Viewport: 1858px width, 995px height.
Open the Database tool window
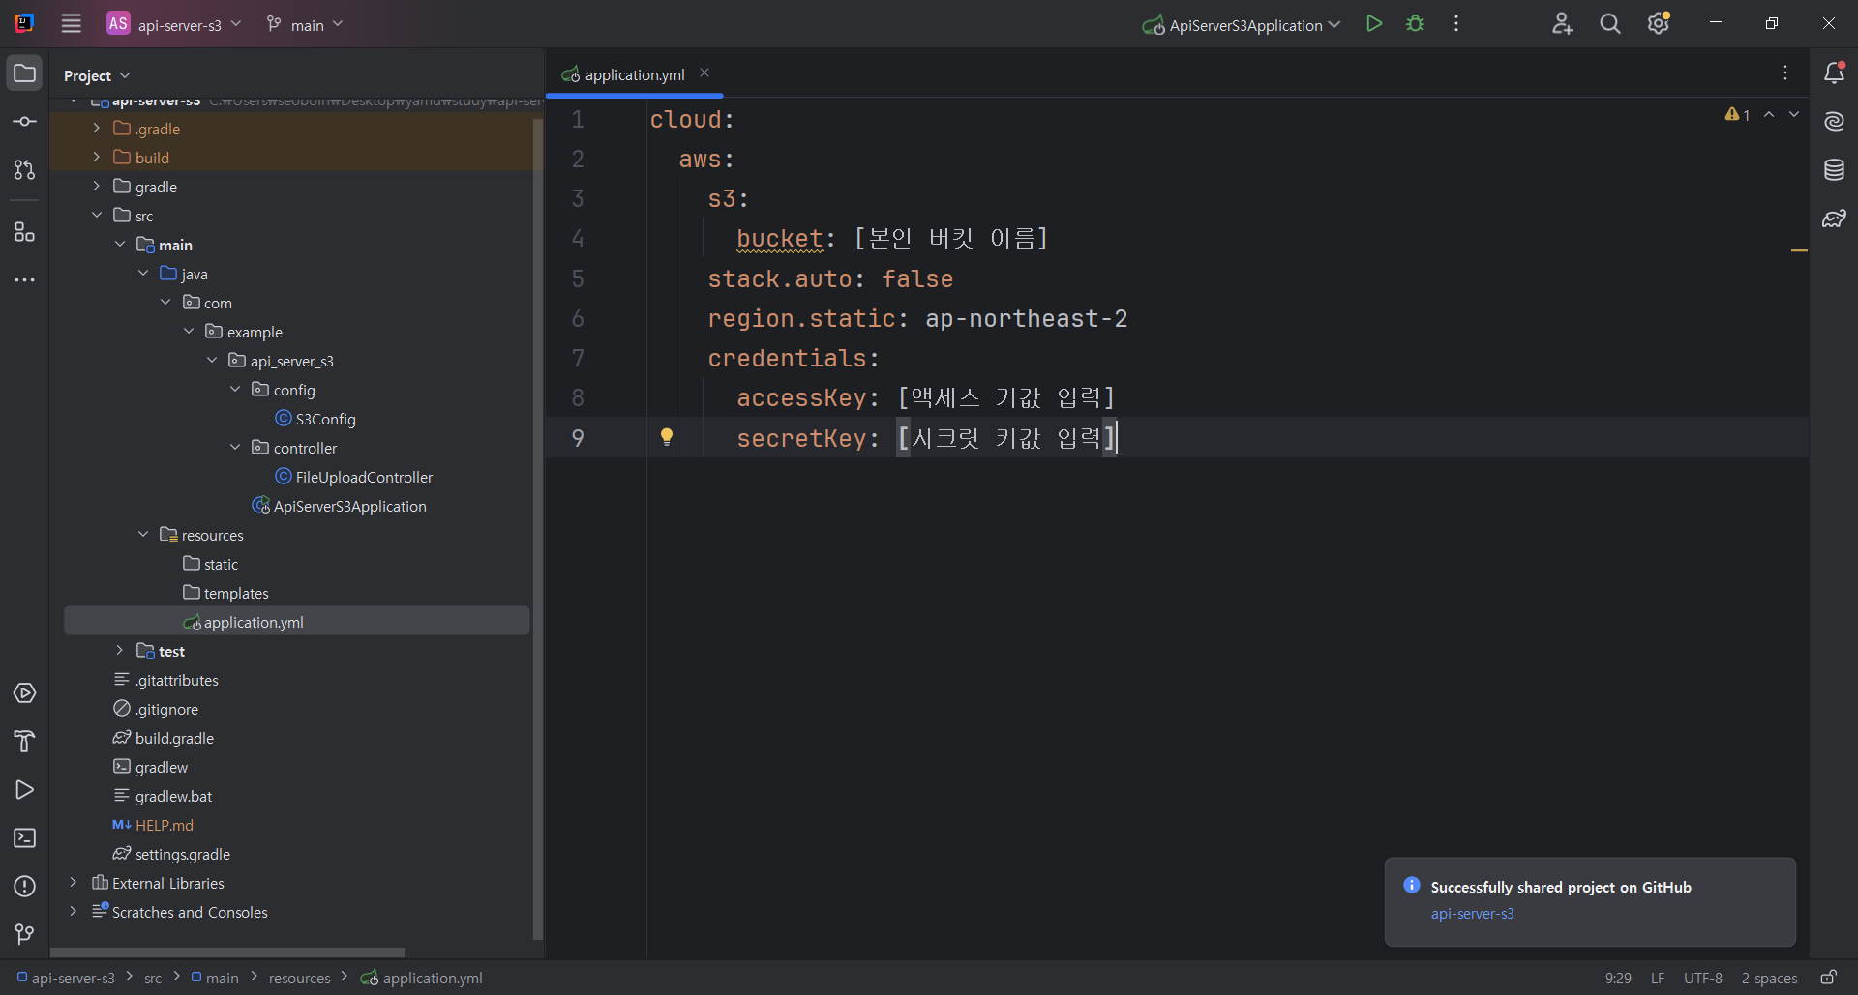pos(1834,170)
